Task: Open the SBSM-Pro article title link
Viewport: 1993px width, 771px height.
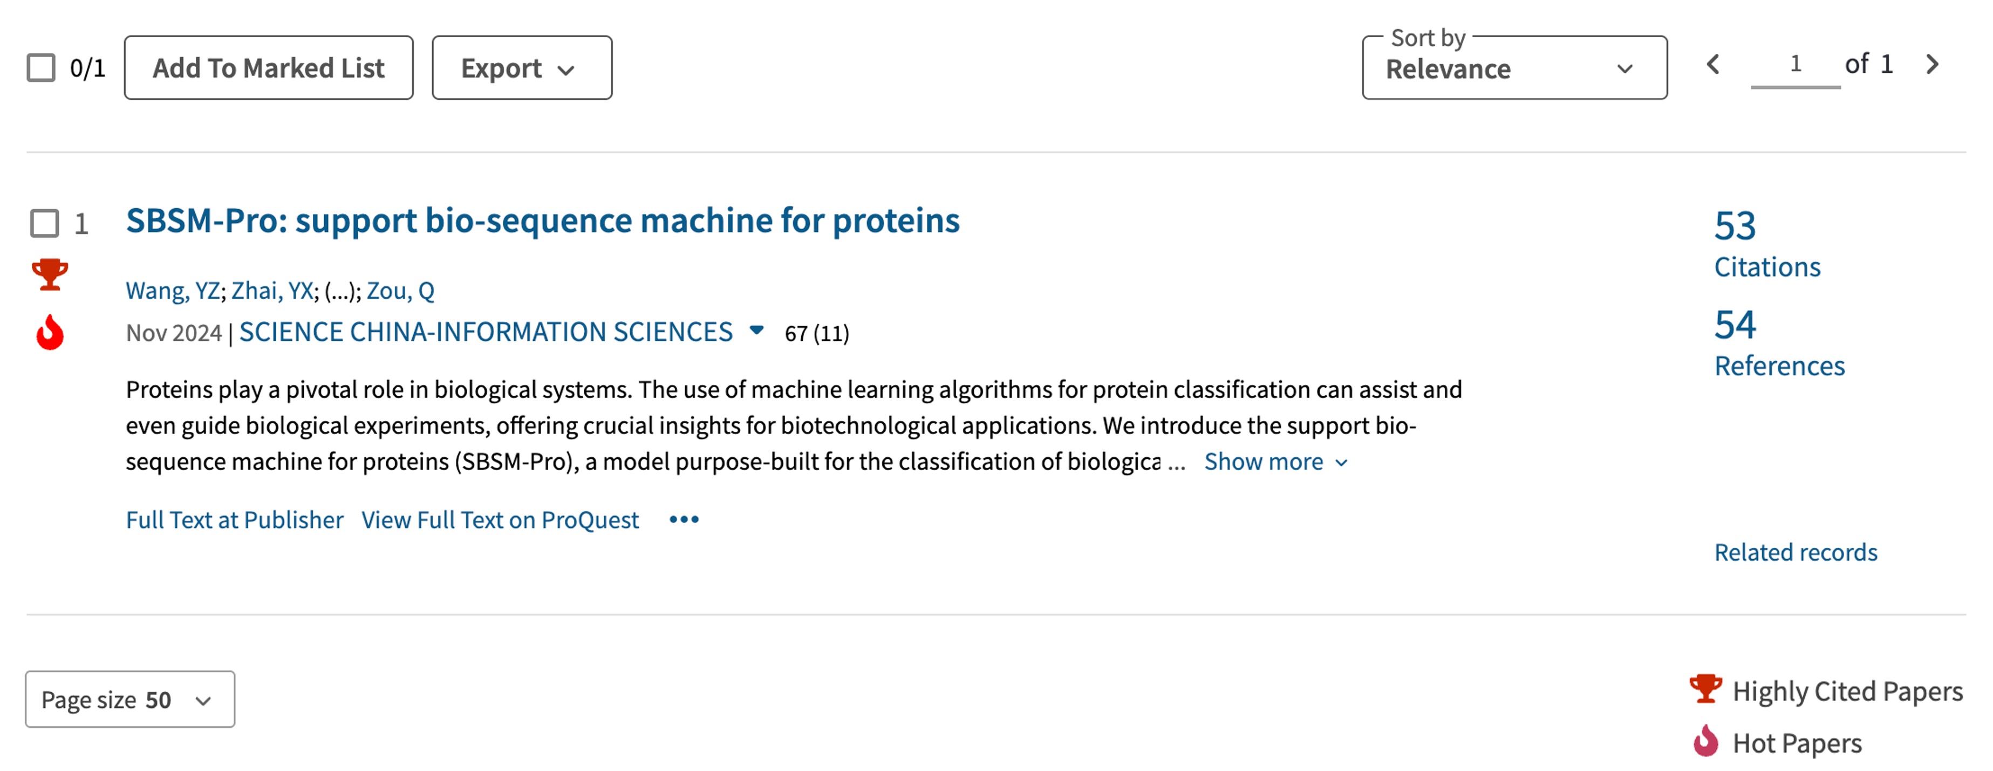Action: (542, 221)
